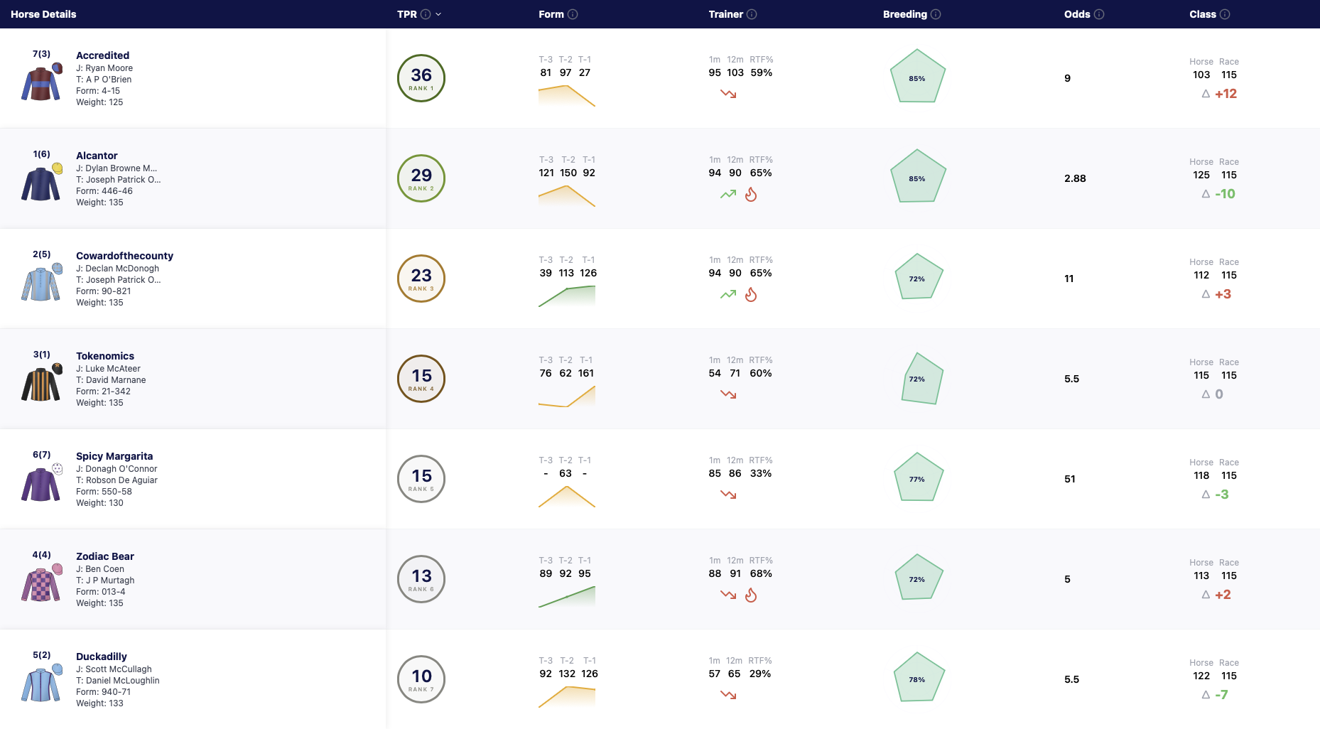The width and height of the screenshot is (1320, 729).
Task: Select the Breeding column header label
Action: [905, 14]
